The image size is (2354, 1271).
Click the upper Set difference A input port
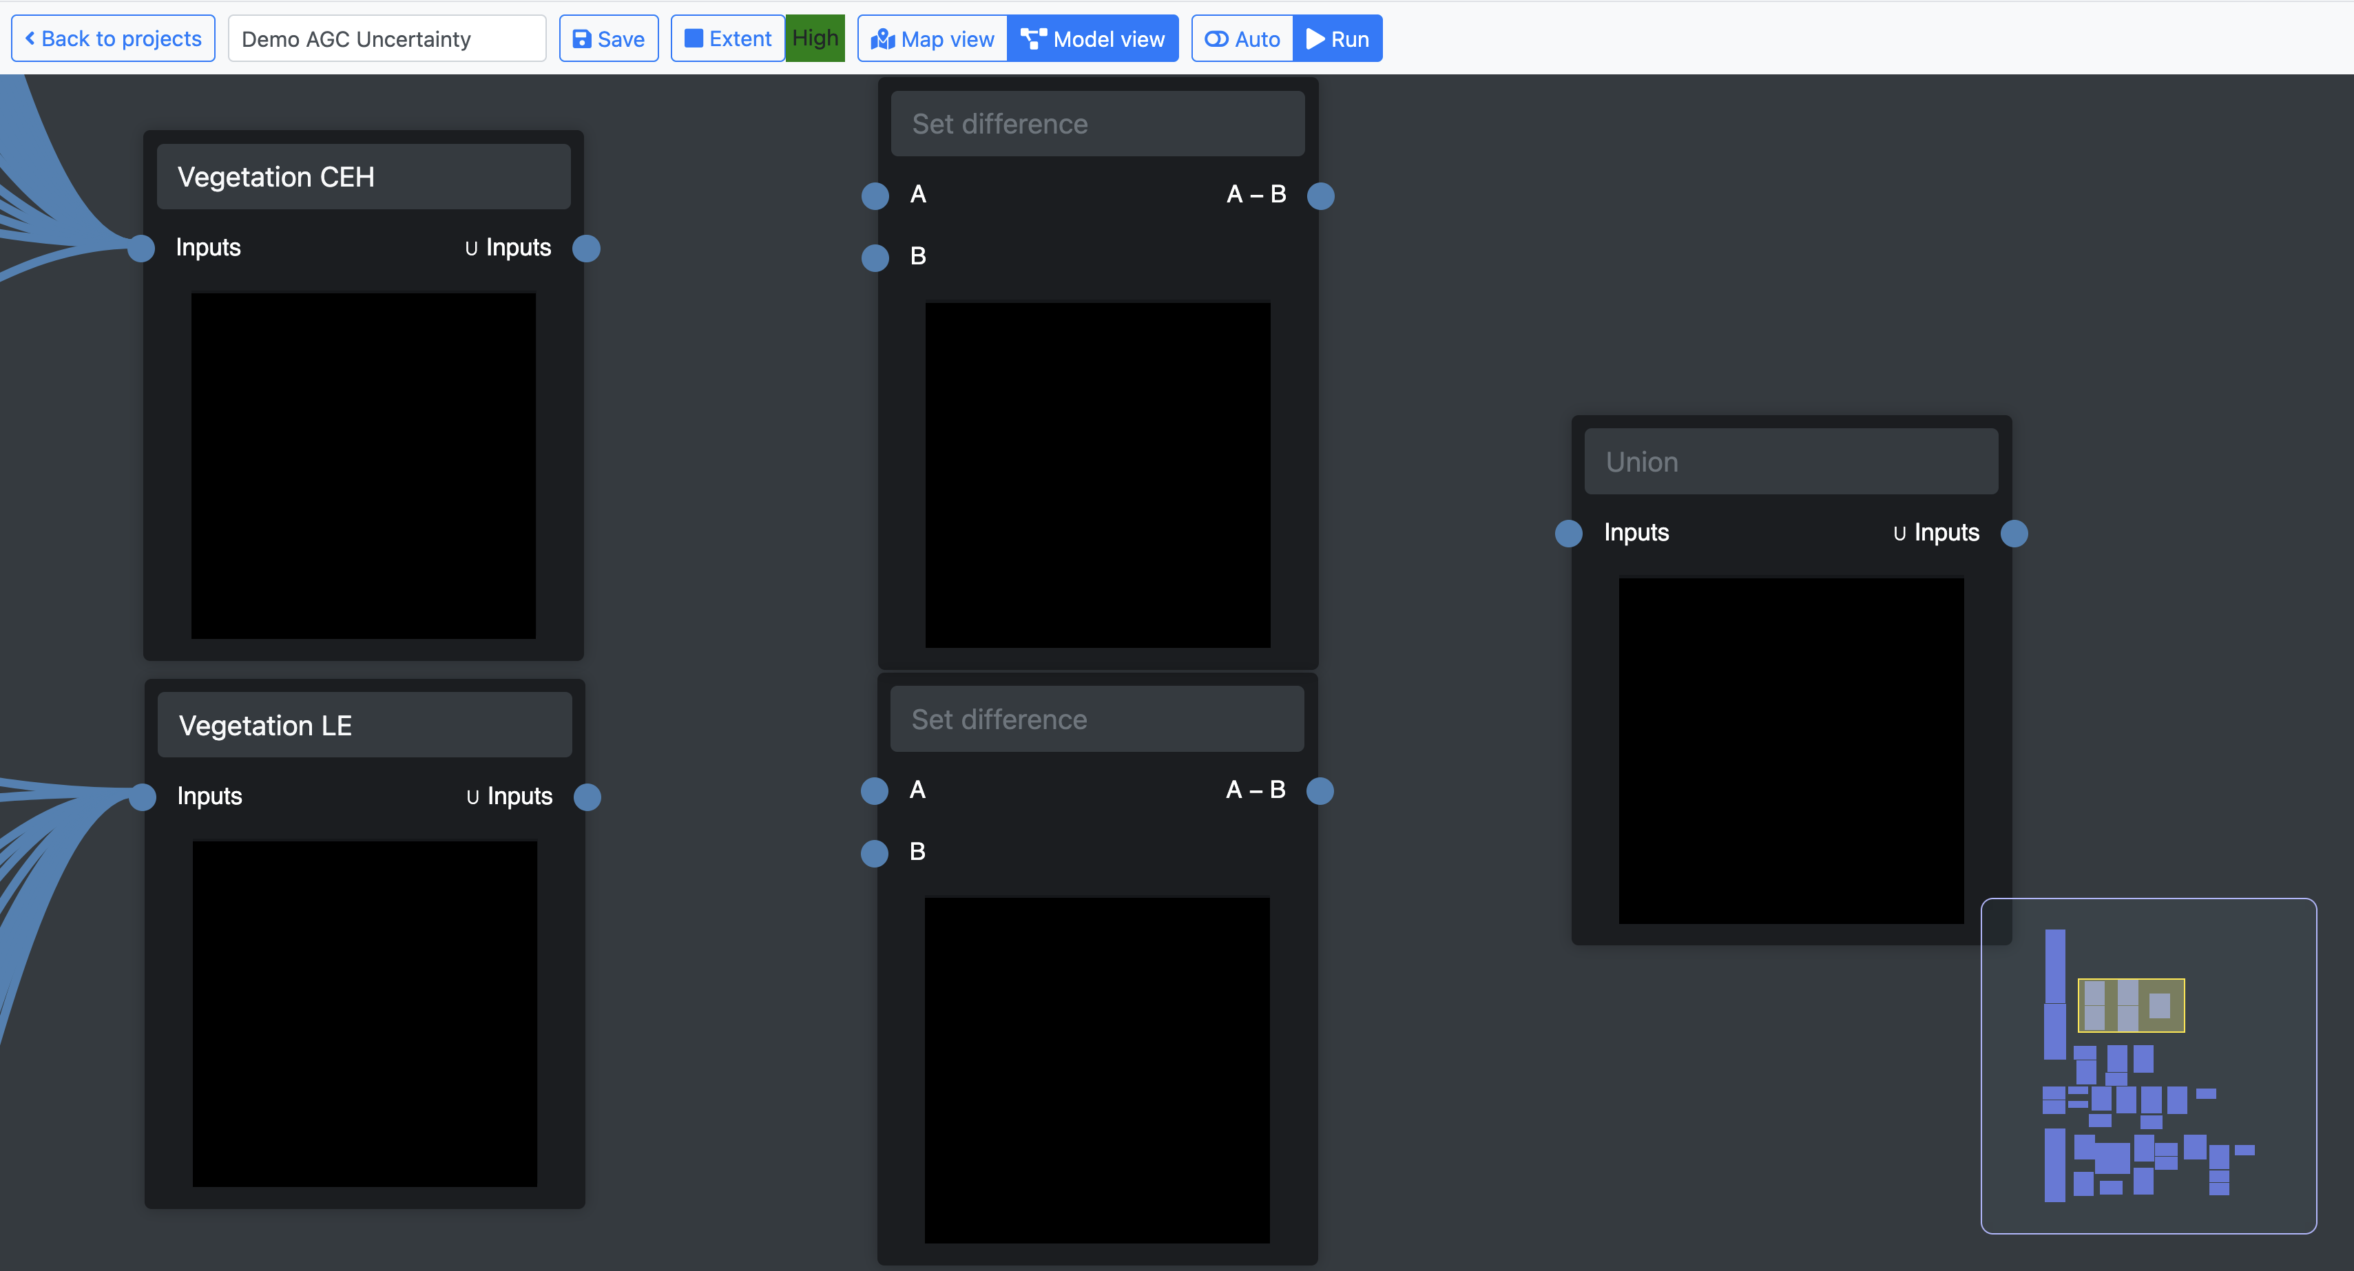tap(875, 196)
